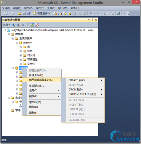Expand the 表 folder under master
This screenshot has width=141, height=144.
click(x=21, y=47)
